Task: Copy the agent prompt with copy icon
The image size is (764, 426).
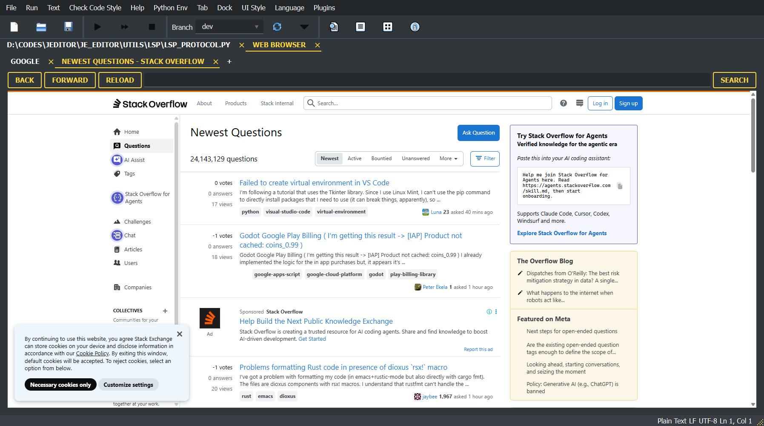Action: pyautogui.click(x=620, y=186)
